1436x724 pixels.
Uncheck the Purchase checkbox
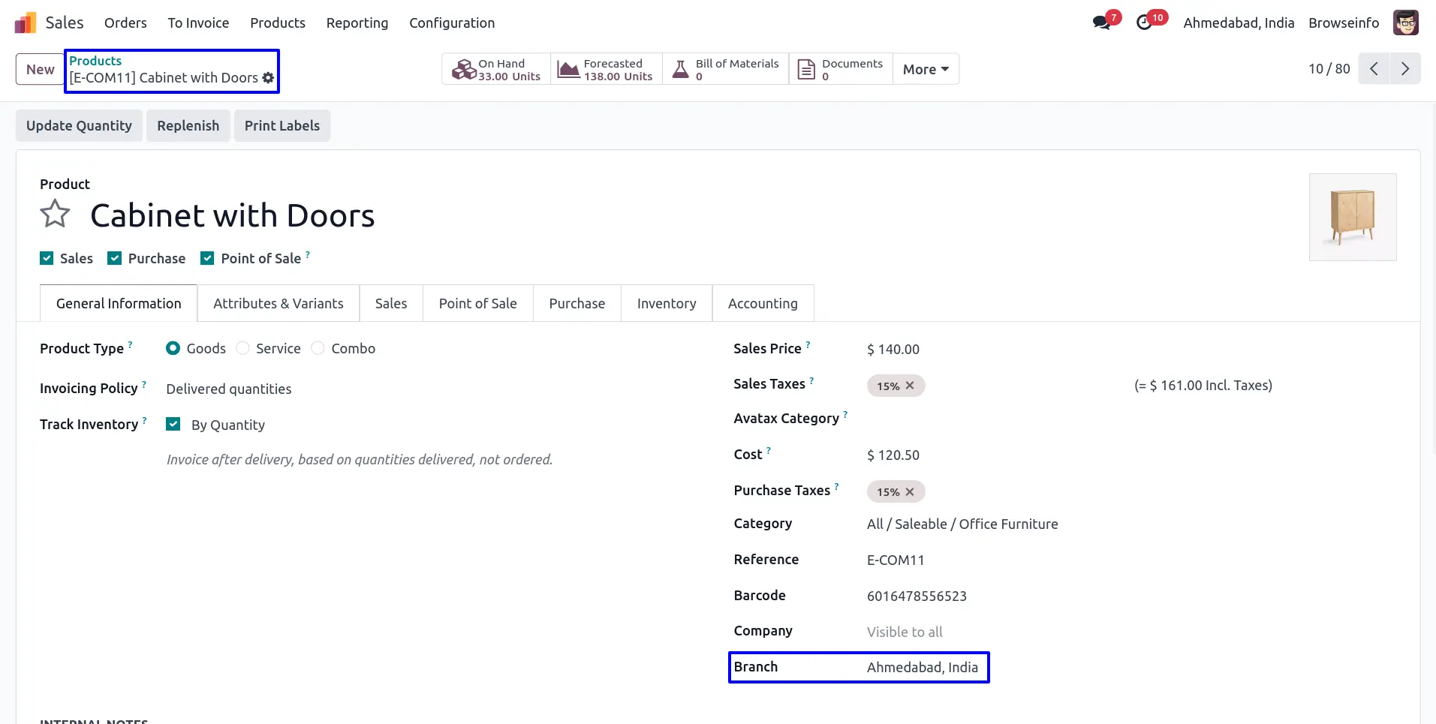pyautogui.click(x=115, y=259)
